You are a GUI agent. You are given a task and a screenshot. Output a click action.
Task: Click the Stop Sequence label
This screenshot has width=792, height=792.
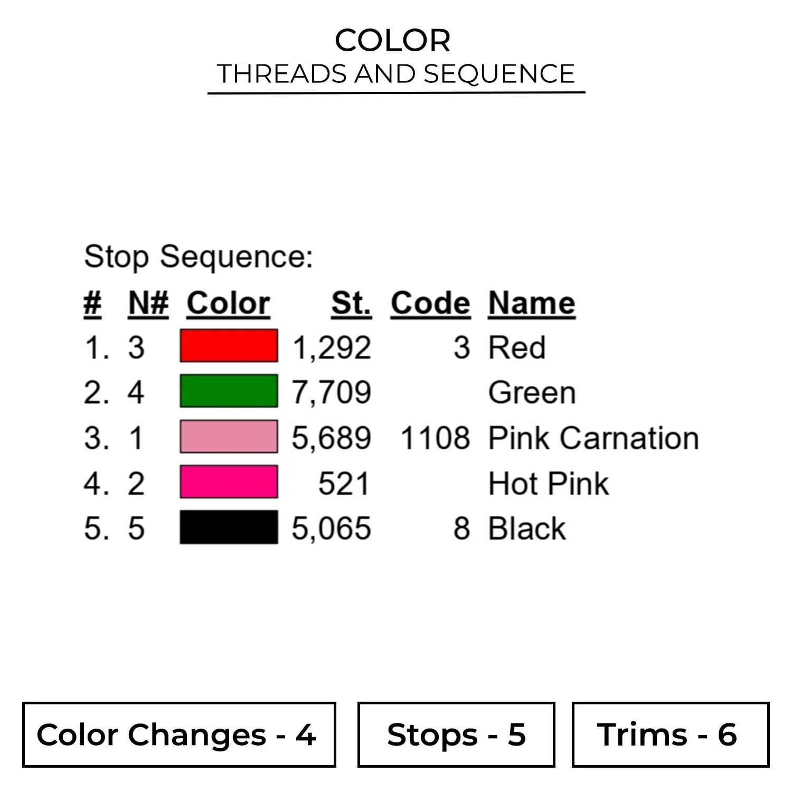pyautogui.click(x=199, y=257)
